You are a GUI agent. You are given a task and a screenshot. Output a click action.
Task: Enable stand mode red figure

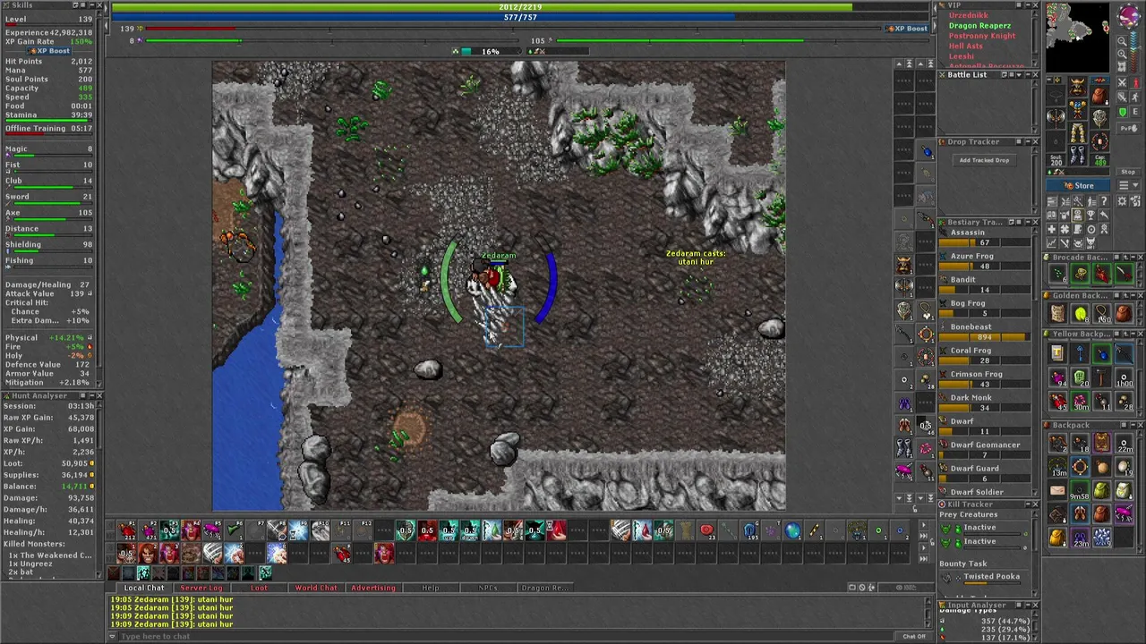coord(1134,82)
